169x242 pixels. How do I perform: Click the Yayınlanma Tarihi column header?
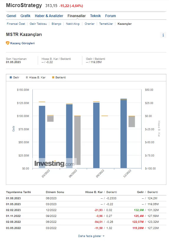[x=18, y=192]
